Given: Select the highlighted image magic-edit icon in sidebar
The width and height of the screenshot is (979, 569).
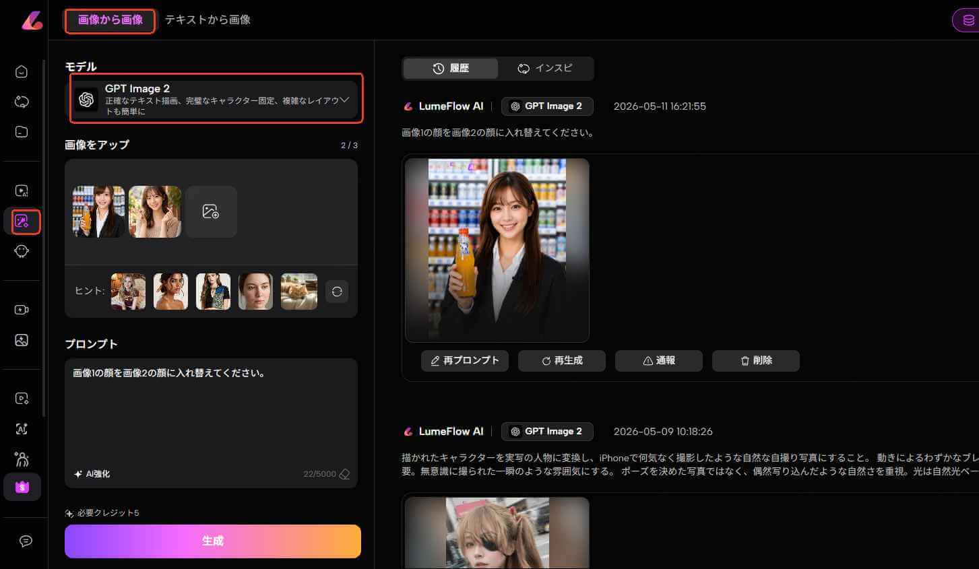Looking at the screenshot, I should pyautogui.click(x=22, y=222).
